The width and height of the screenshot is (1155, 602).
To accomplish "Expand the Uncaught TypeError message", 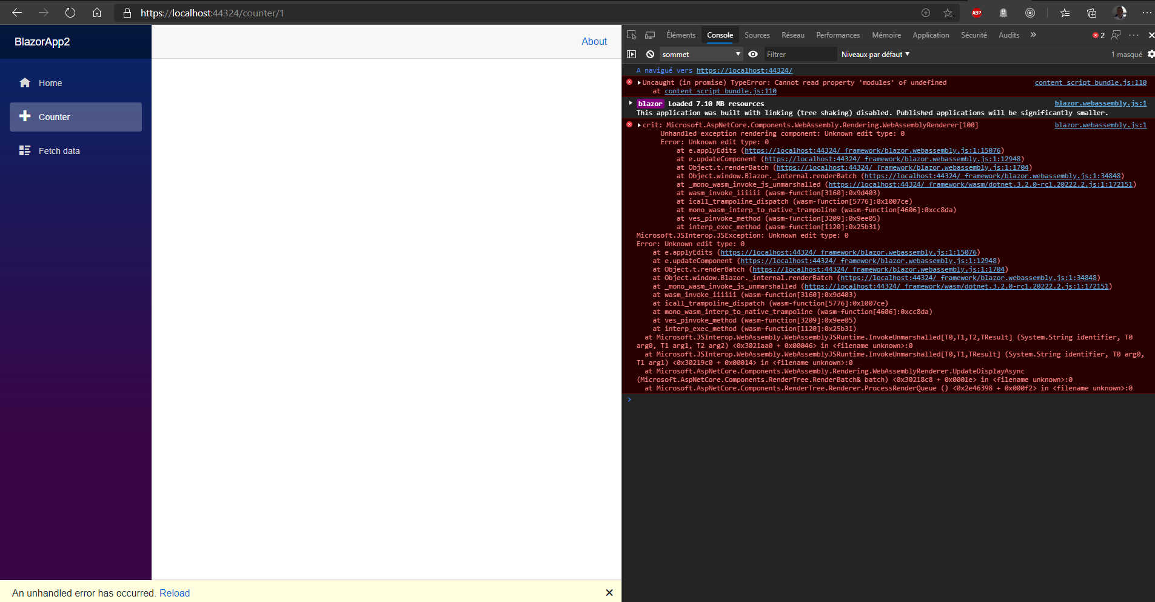I will [x=639, y=82].
